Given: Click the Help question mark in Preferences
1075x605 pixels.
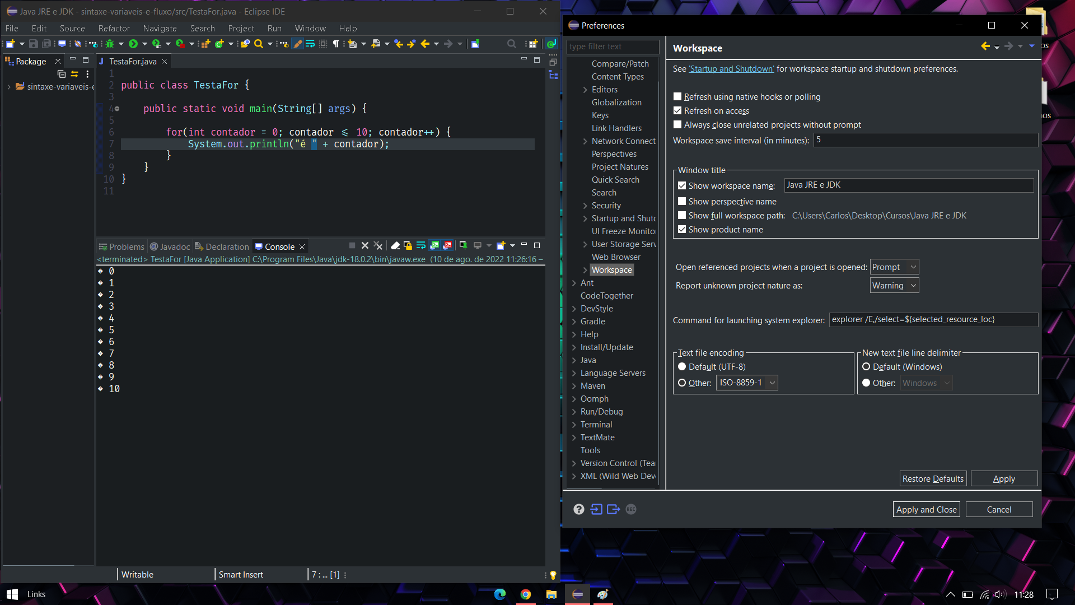Looking at the screenshot, I should click(579, 509).
